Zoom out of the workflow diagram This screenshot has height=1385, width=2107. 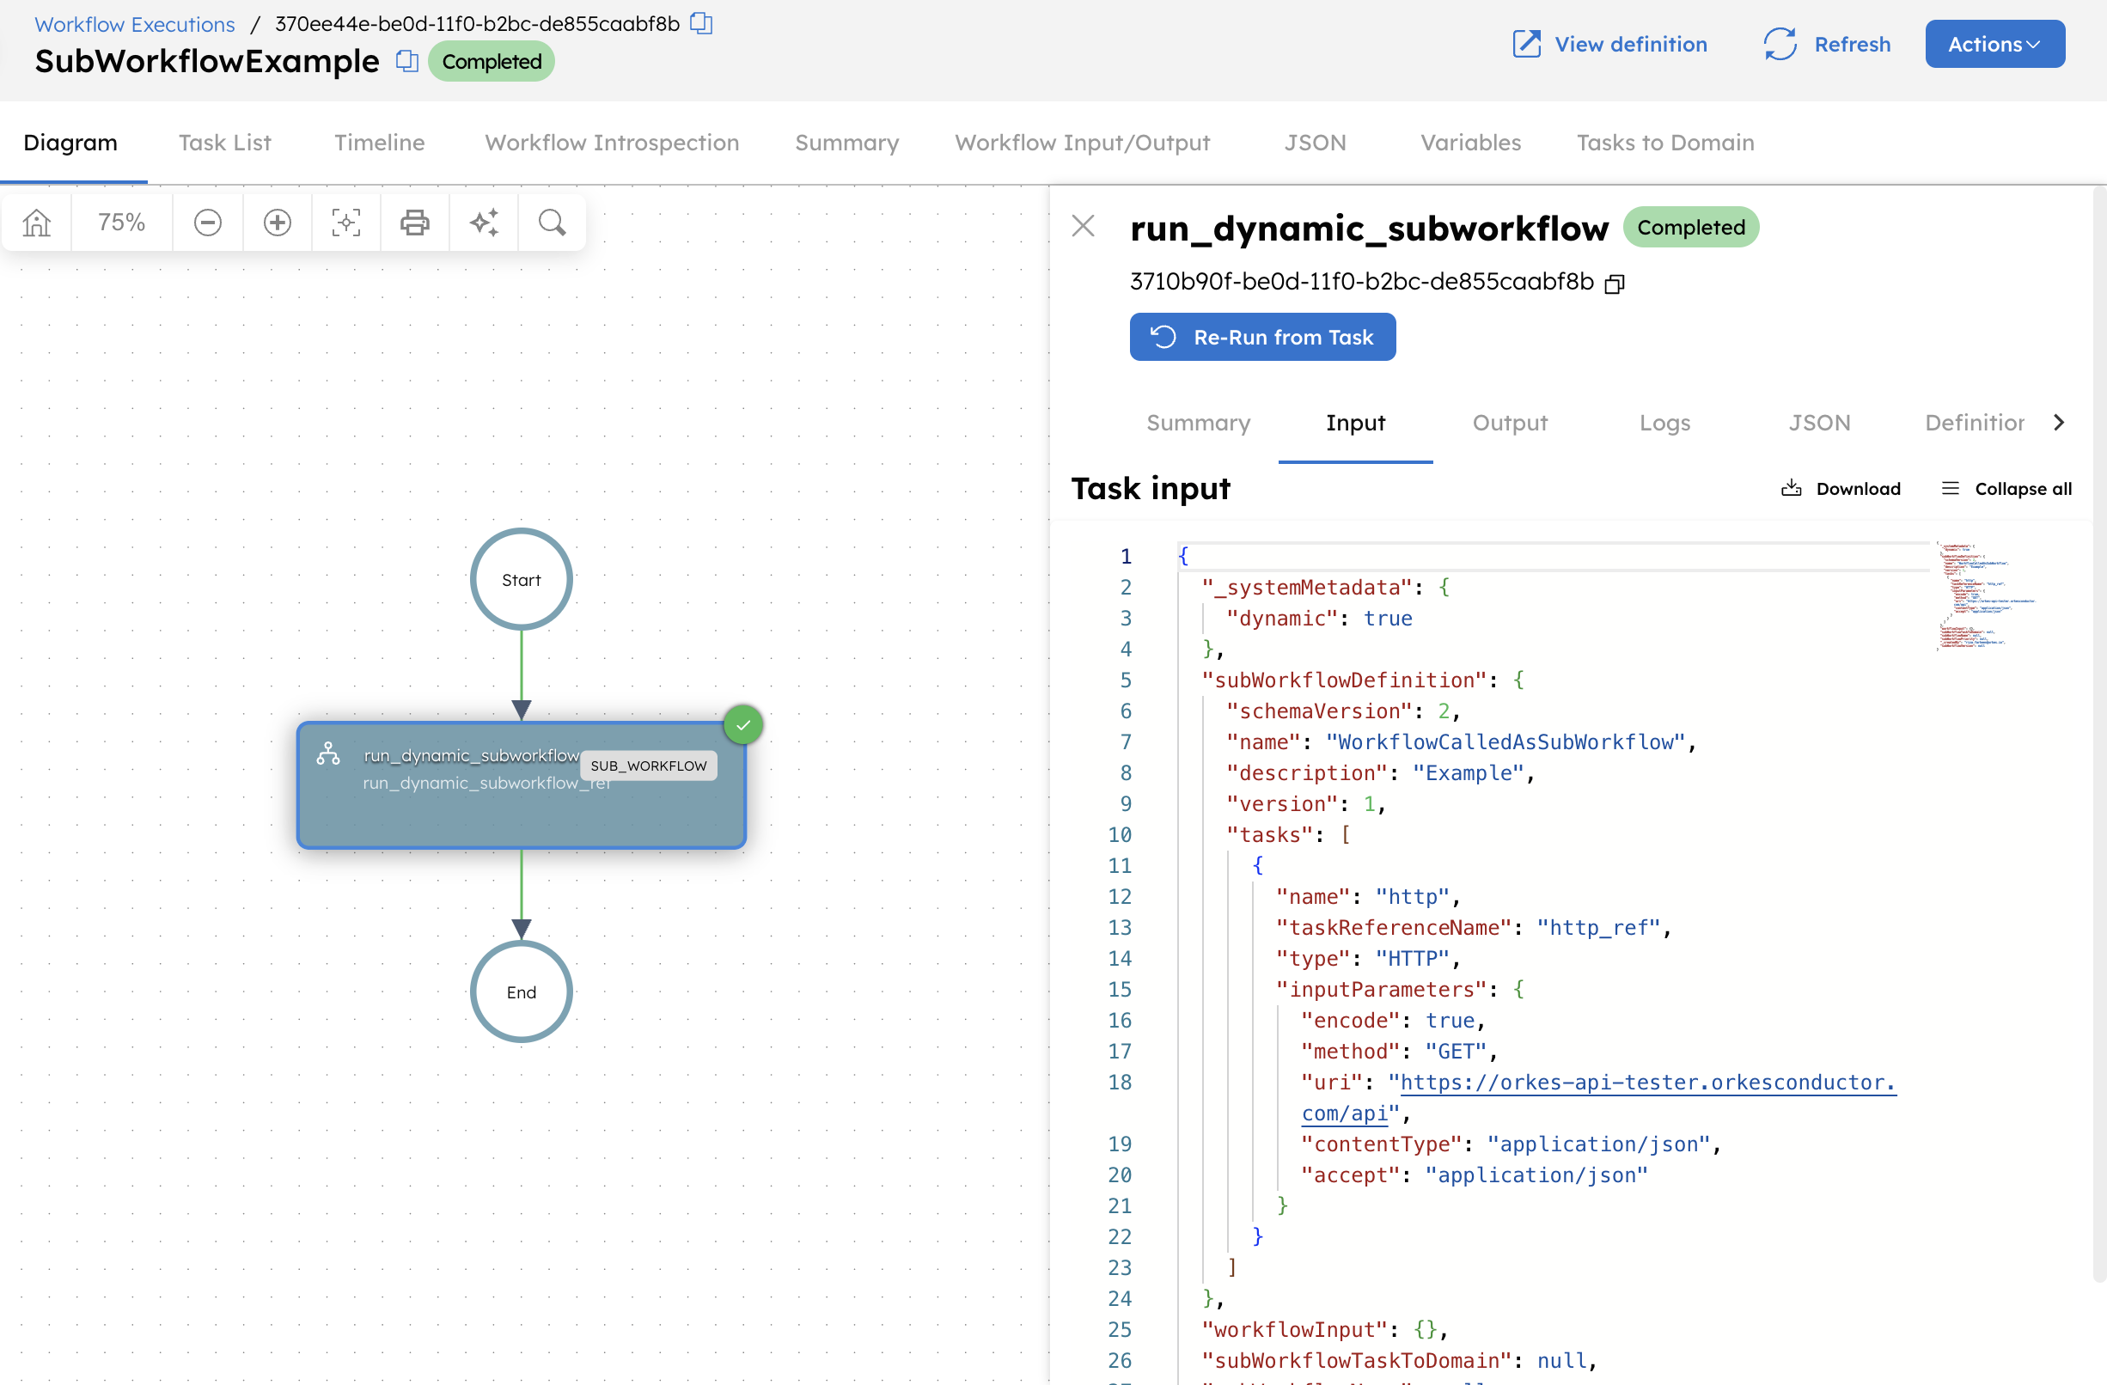[x=207, y=223]
